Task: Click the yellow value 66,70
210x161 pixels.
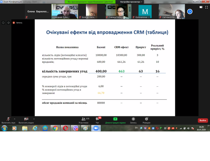Action: pyautogui.click(x=101, y=93)
